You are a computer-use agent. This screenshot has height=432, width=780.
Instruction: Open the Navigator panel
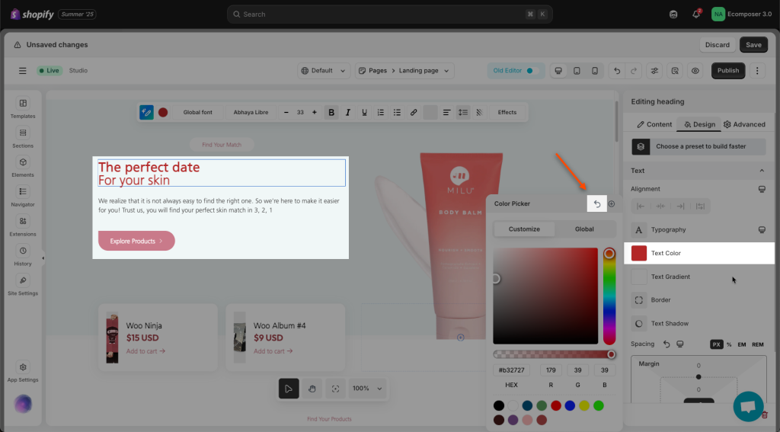(x=23, y=197)
